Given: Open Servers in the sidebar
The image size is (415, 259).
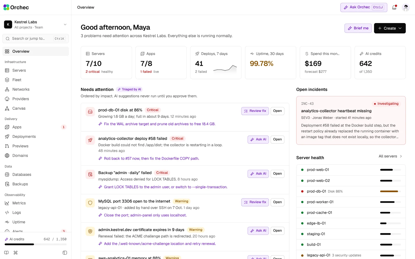Looking at the screenshot, I should pyautogui.click(x=36, y=70).
